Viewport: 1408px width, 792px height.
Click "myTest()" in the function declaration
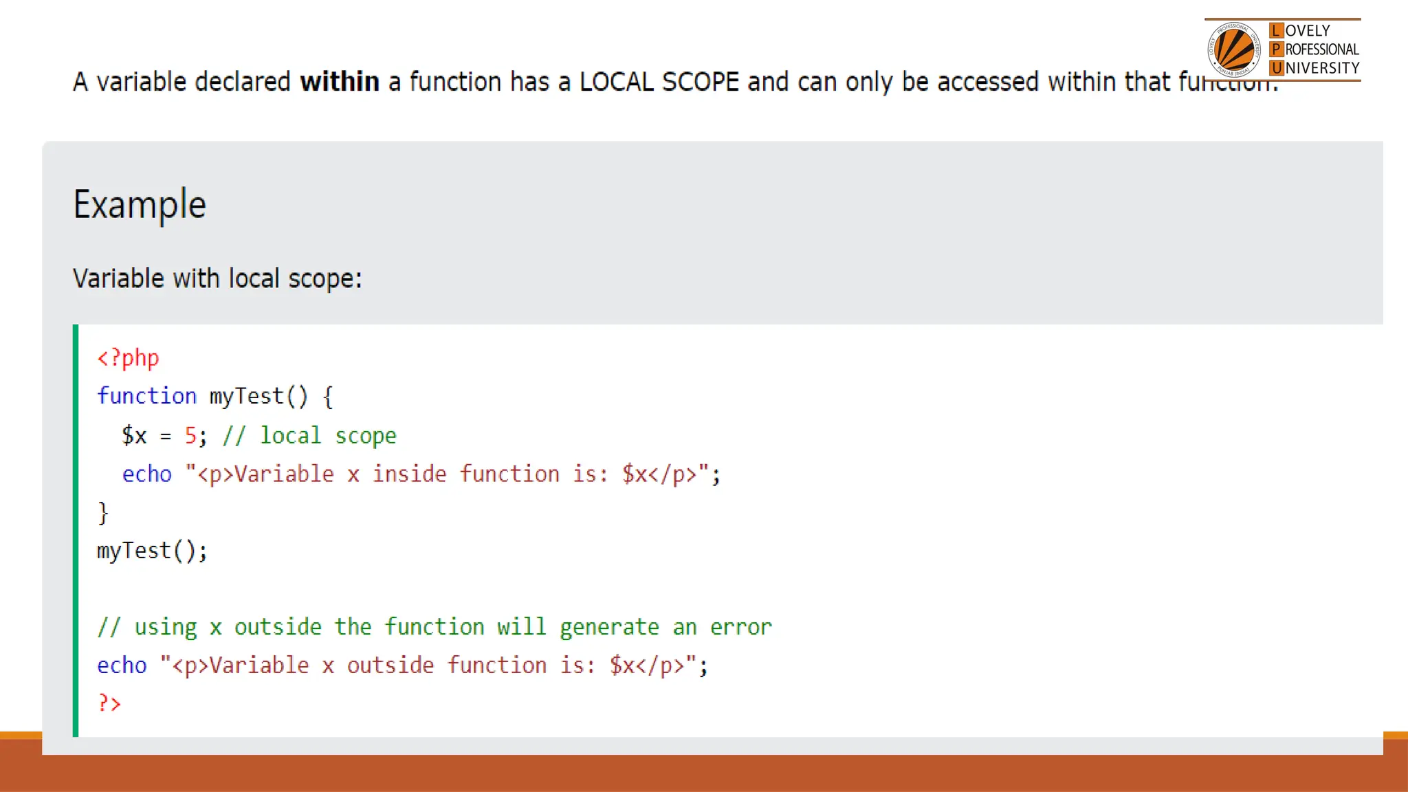pos(258,396)
